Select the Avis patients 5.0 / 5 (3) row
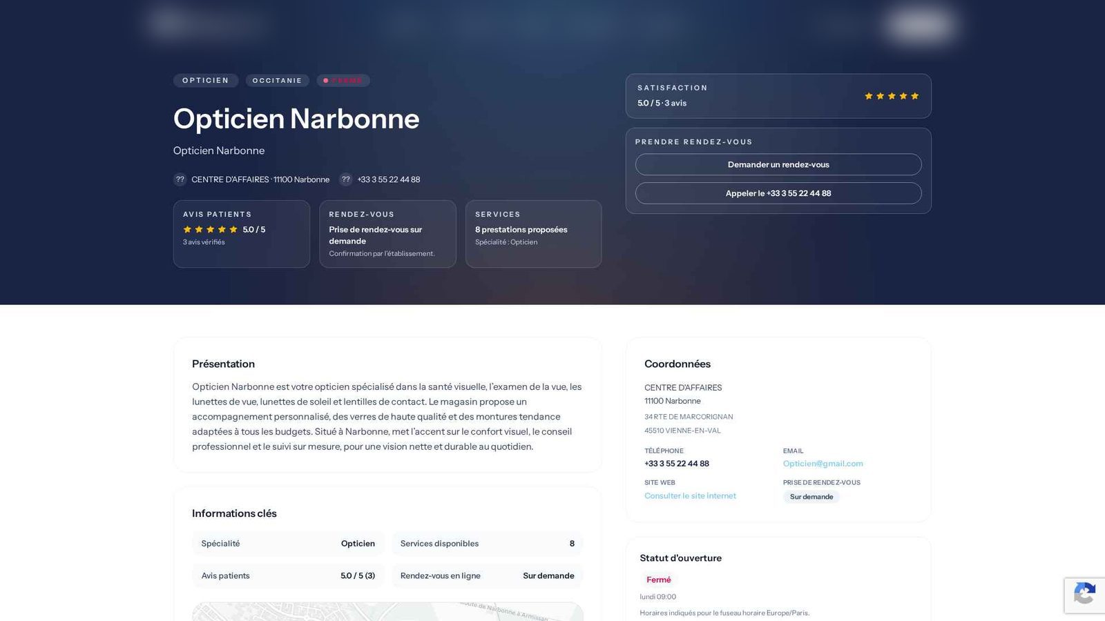 tap(288, 575)
